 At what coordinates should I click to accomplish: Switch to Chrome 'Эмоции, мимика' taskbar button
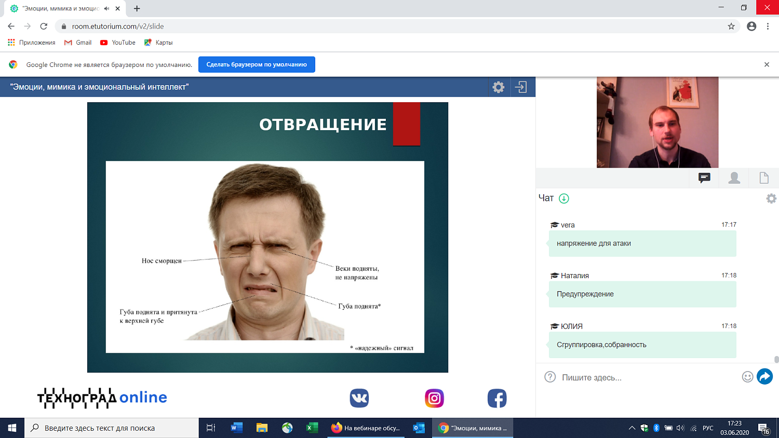tap(473, 428)
